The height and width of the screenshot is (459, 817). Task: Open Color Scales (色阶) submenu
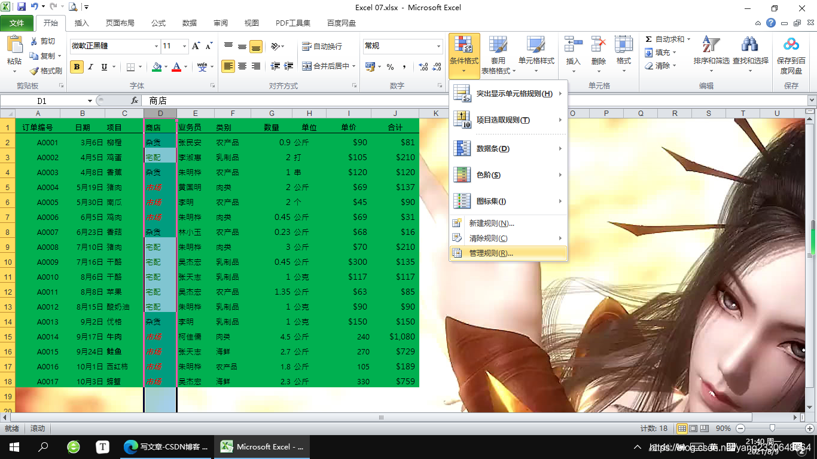(x=508, y=175)
